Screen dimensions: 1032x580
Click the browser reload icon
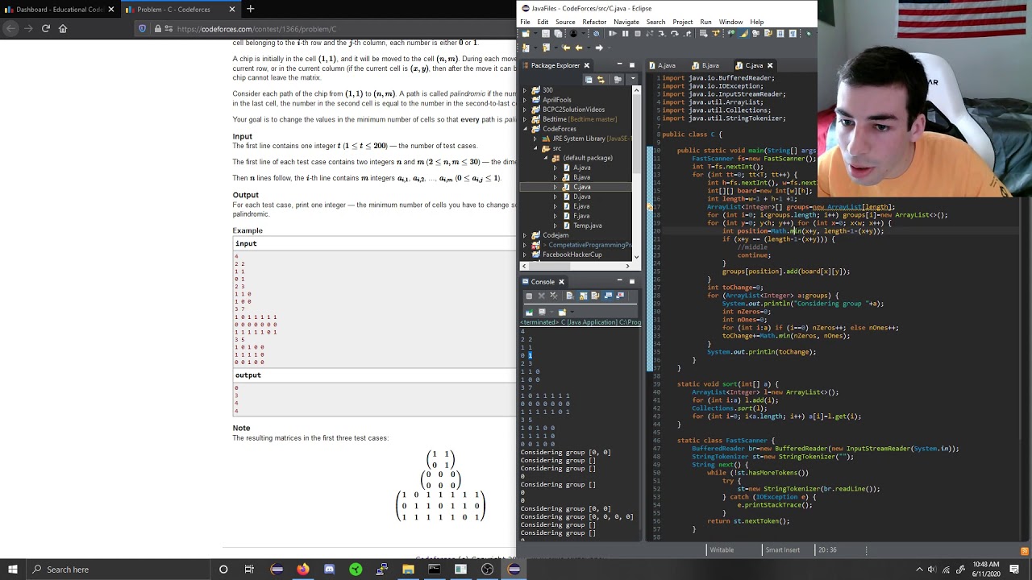46,28
